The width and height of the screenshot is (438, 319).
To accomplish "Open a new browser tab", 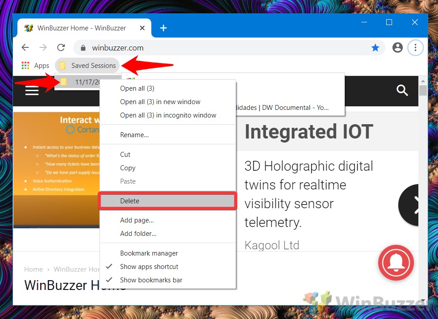I will pos(163,28).
